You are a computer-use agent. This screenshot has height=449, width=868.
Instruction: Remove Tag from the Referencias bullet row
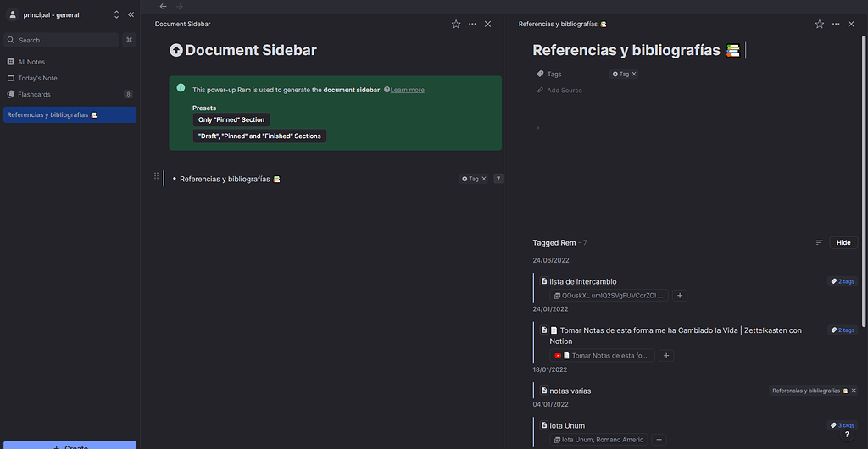pyautogui.click(x=484, y=179)
